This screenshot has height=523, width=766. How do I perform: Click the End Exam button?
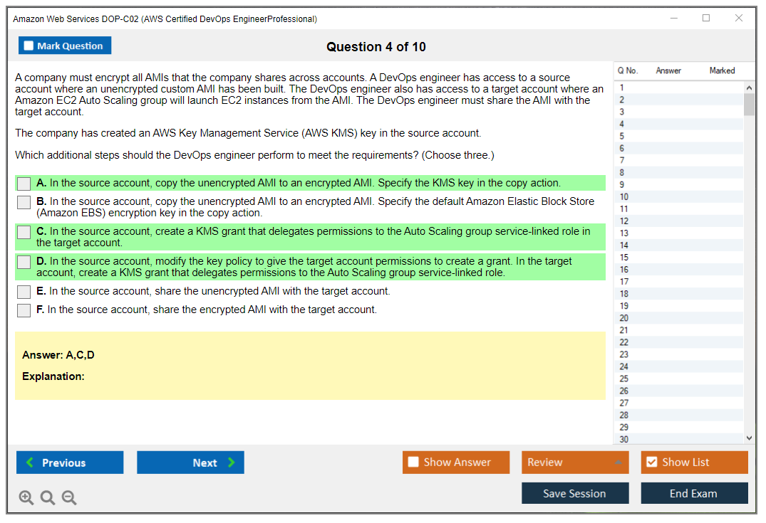coord(693,493)
